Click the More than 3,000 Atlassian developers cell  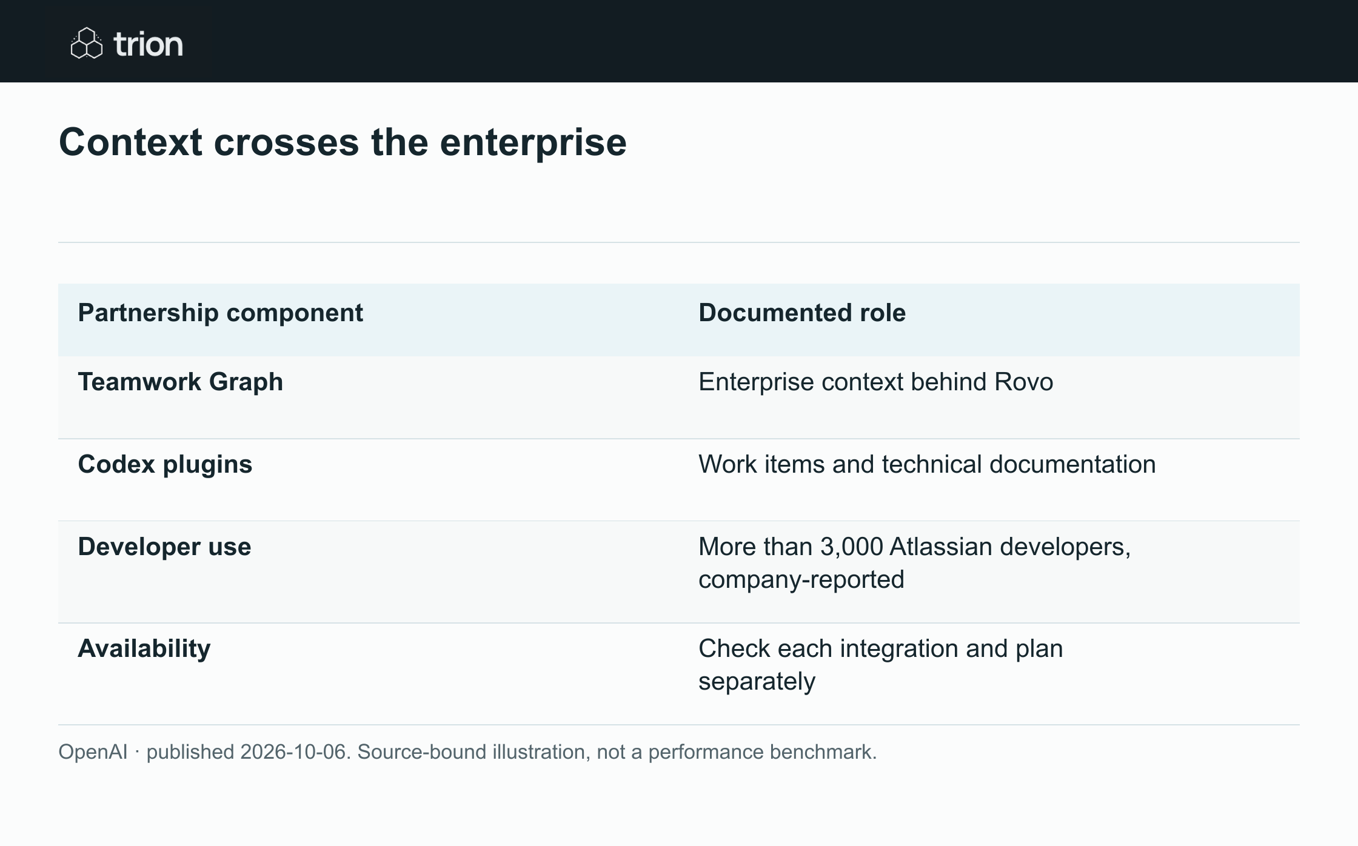[915, 563]
